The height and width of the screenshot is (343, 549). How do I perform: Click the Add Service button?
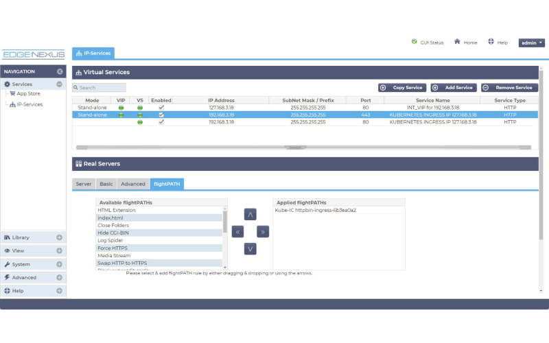(x=454, y=88)
